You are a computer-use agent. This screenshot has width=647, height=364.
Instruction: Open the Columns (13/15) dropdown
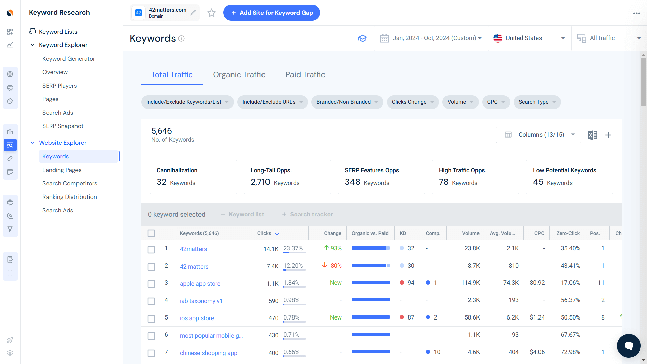pyautogui.click(x=538, y=135)
